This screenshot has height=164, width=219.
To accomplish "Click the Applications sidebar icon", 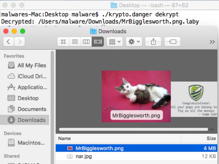I will coord(11,87).
